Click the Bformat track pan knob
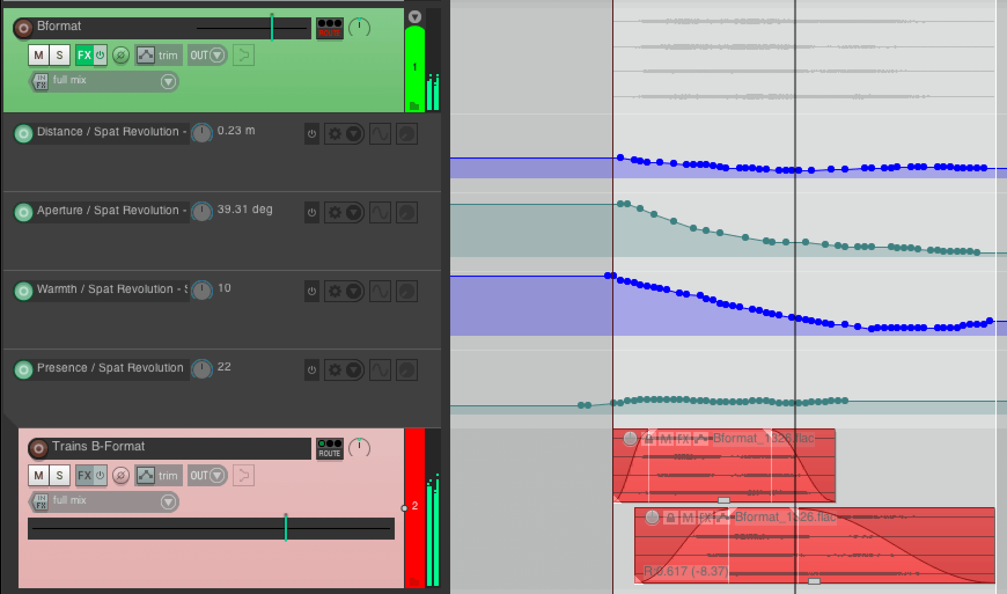The width and height of the screenshot is (1007, 594). click(x=359, y=28)
